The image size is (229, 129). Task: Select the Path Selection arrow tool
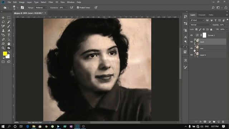click(x=9, y=39)
